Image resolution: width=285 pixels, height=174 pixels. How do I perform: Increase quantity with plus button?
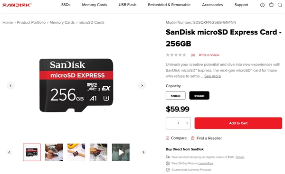click(x=187, y=123)
